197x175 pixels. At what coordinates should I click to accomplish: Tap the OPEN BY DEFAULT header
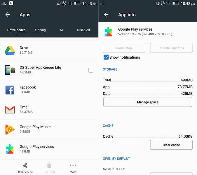[x=116, y=159]
